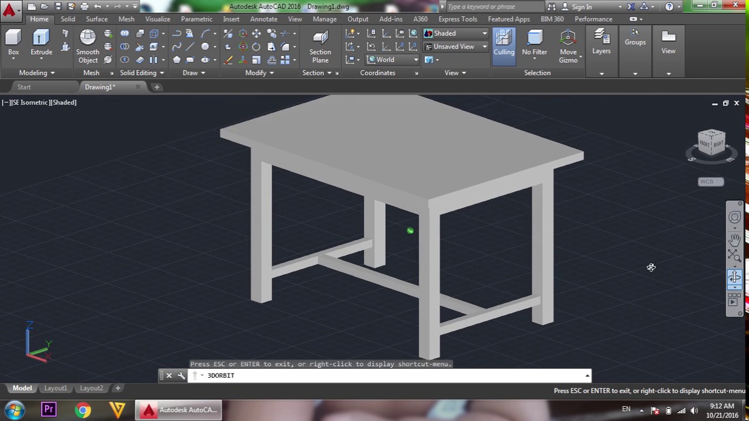Viewport: 749px width, 421px height.
Task: Open the Express Tools ribbon tab
Action: [x=458, y=19]
